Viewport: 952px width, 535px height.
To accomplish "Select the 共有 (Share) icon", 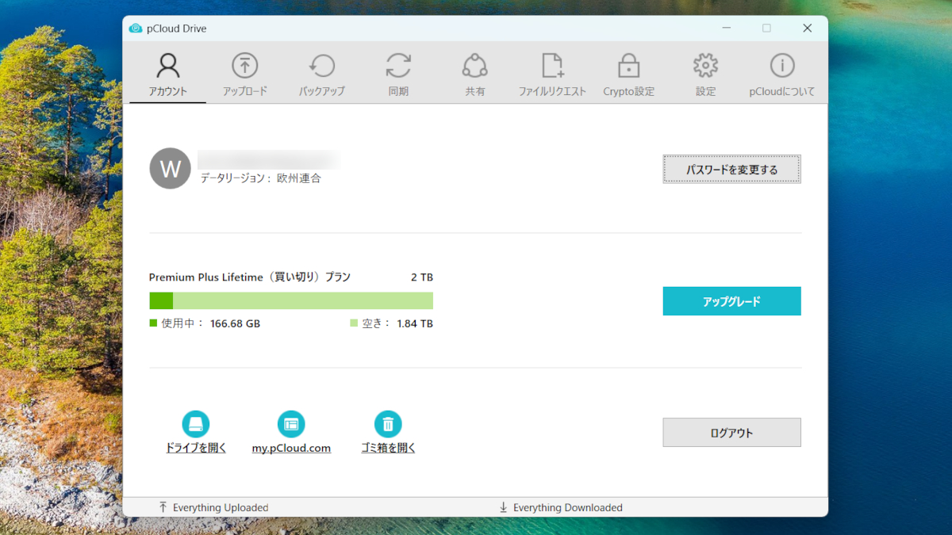I will pyautogui.click(x=474, y=66).
